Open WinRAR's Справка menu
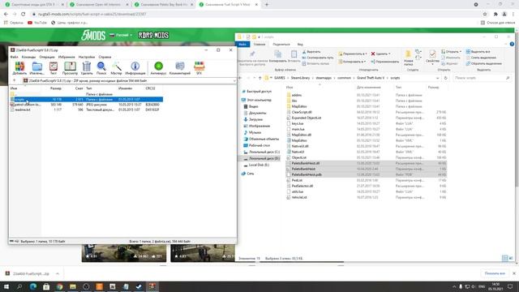 pos(105,57)
